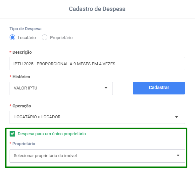Open the Operação dropdown LOCATÁRIO > LOCADOR
The height and width of the screenshot is (171, 195).
[x=97, y=117]
